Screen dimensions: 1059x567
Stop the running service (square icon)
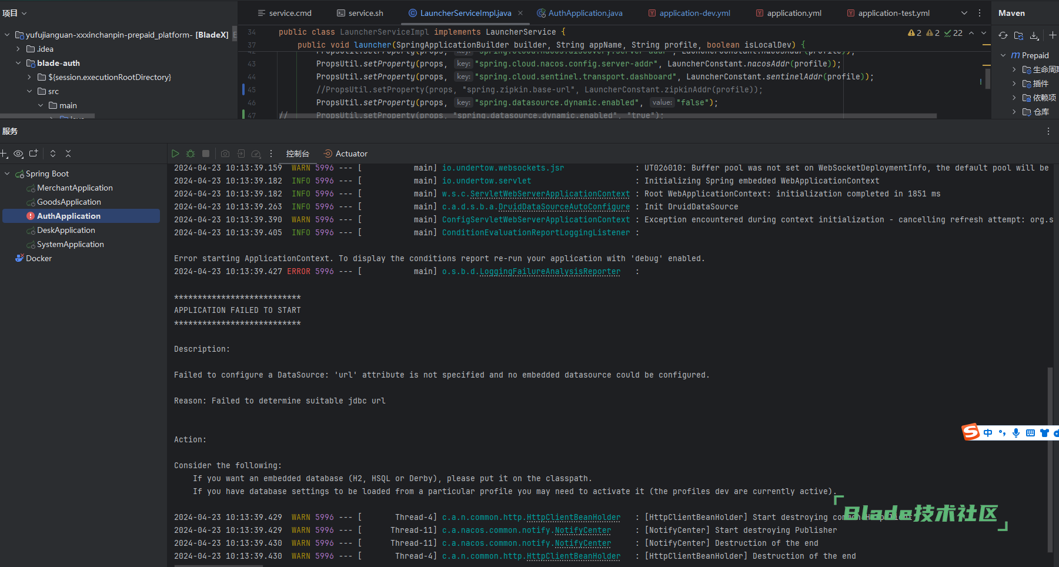click(206, 154)
